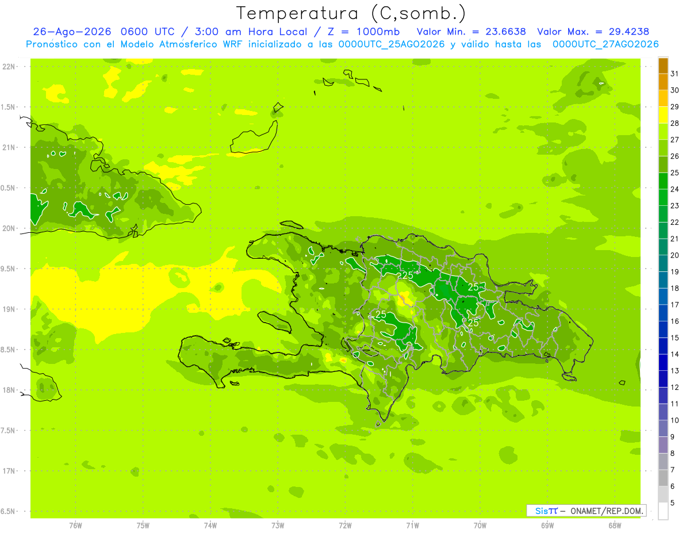The width and height of the screenshot is (690, 533).
Task: Click the 70W longitude label
Action: (480, 526)
